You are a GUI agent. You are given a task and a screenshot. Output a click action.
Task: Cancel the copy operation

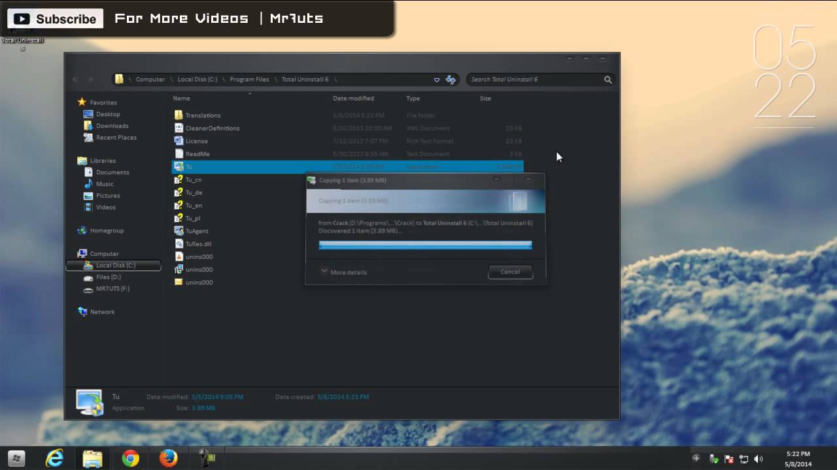point(510,272)
